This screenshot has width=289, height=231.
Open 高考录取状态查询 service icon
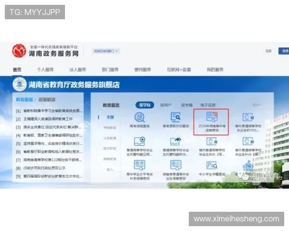pyautogui.click(x=176, y=117)
